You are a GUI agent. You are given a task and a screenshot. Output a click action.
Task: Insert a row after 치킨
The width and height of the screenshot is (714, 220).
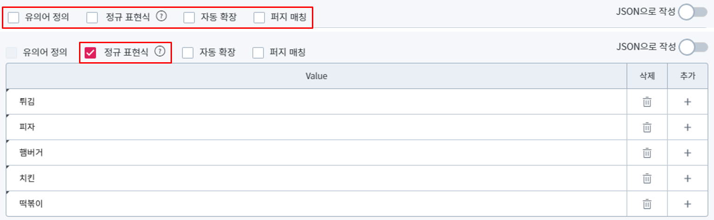tap(688, 178)
